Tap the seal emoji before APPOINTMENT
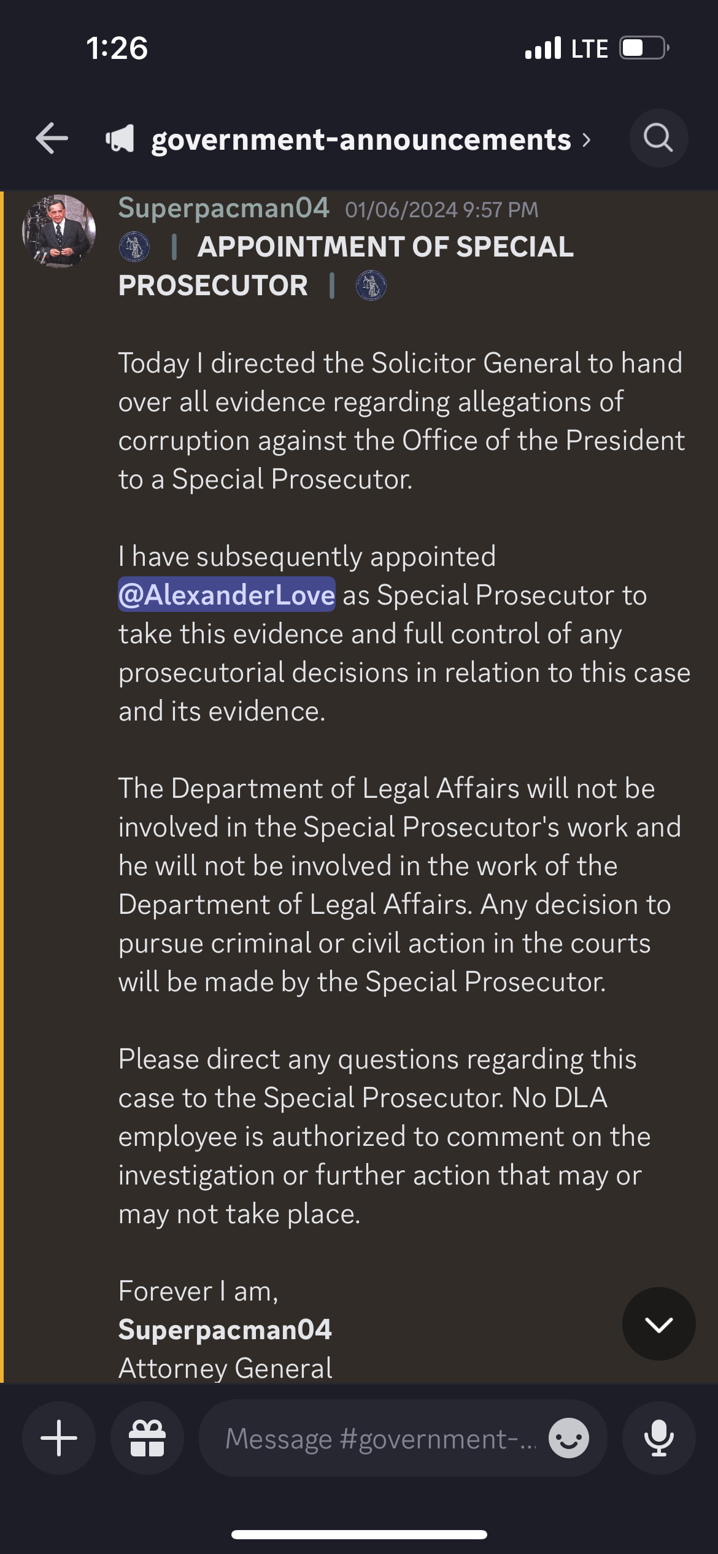The height and width of the screenshot is (1554, 718). pos(134,247)
